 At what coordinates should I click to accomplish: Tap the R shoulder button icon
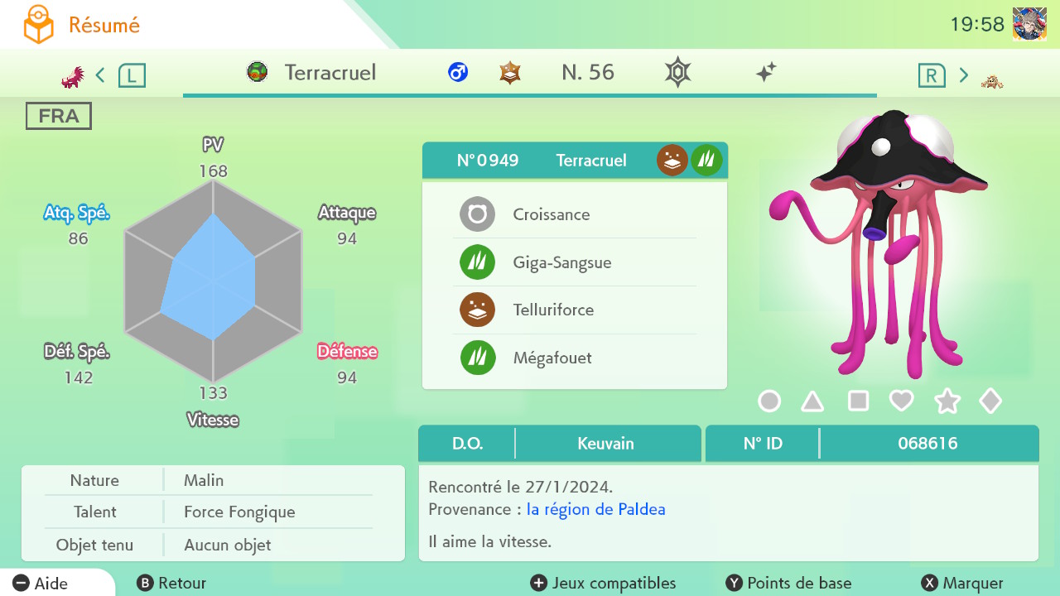point(932,76)
